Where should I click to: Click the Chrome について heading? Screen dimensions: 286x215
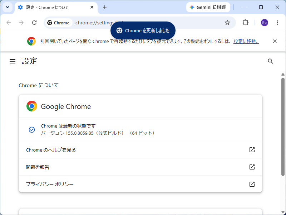pos(39,85)
